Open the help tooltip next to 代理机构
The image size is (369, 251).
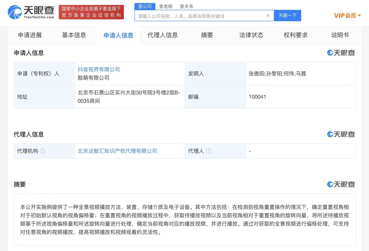coord(43,150)
